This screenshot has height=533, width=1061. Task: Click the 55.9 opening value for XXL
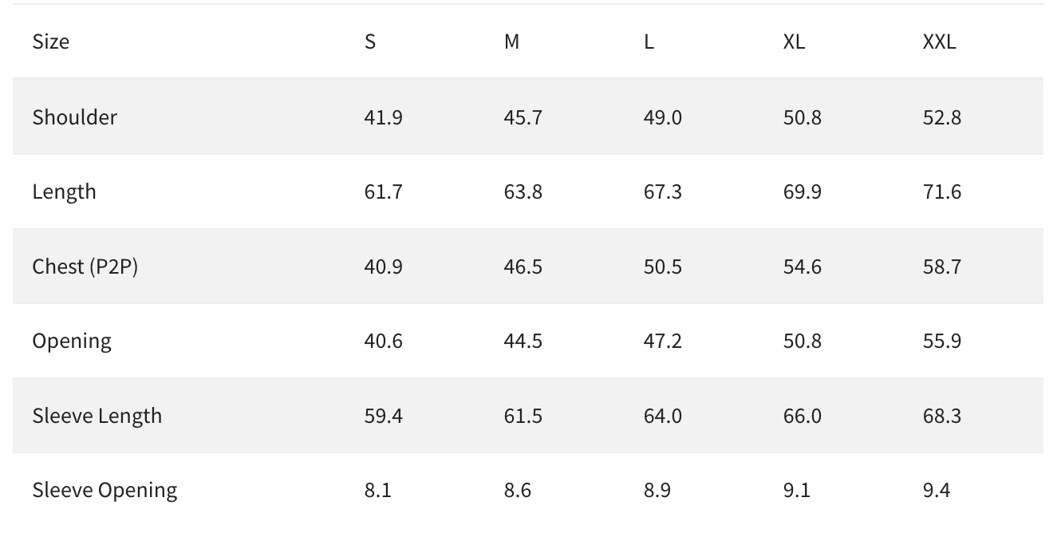pos(942,342)
